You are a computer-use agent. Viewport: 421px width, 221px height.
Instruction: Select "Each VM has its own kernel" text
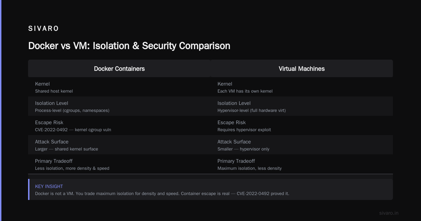point(245,91)
